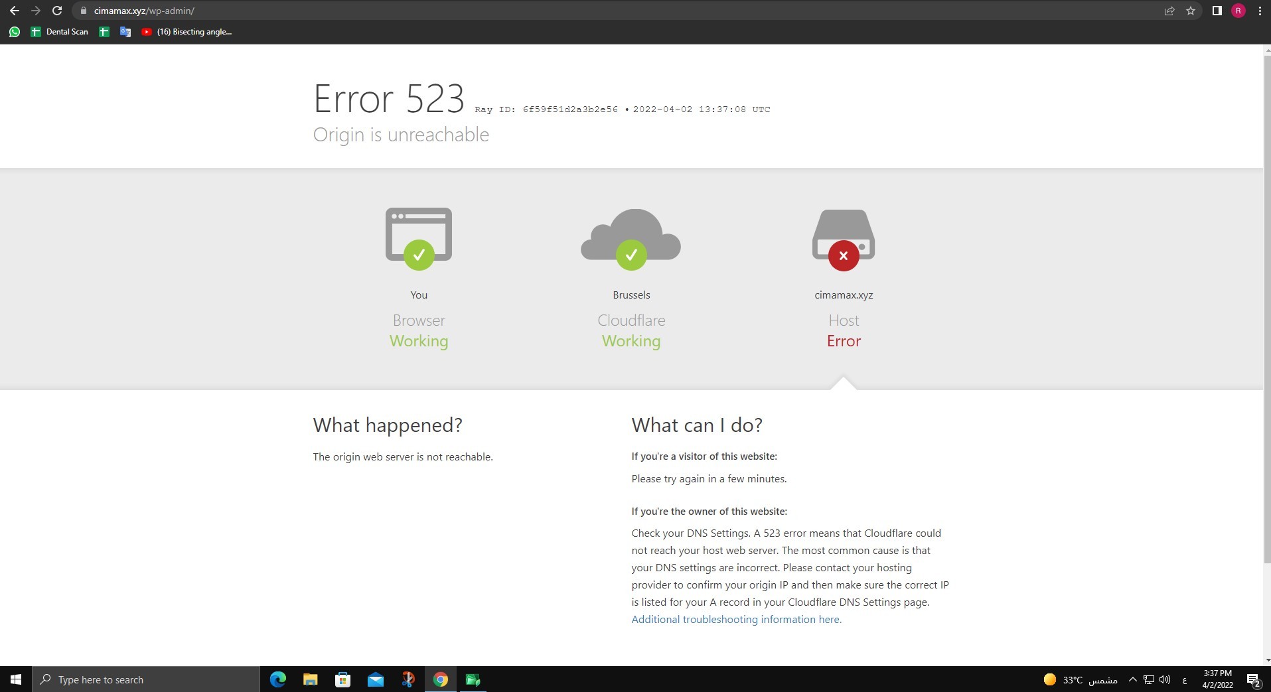Open the Chrome three-dot menu
The height and width of the screenshot is (692, 1271).
[1259, 11]
